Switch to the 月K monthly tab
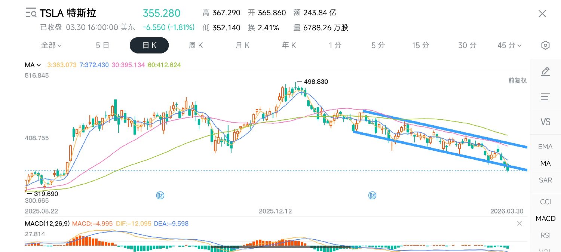 [242, 45]
